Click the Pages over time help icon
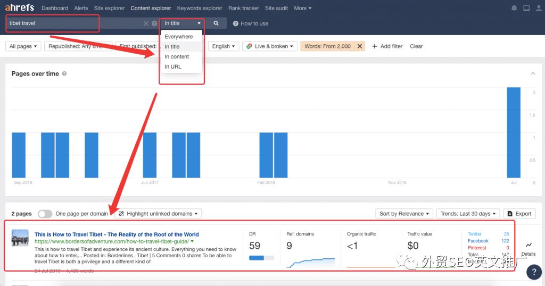Viewport: 545px width, 286px height. point(64,73)
